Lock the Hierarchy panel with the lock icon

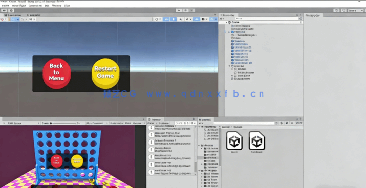pyautogui.click(x=297, y=15)
